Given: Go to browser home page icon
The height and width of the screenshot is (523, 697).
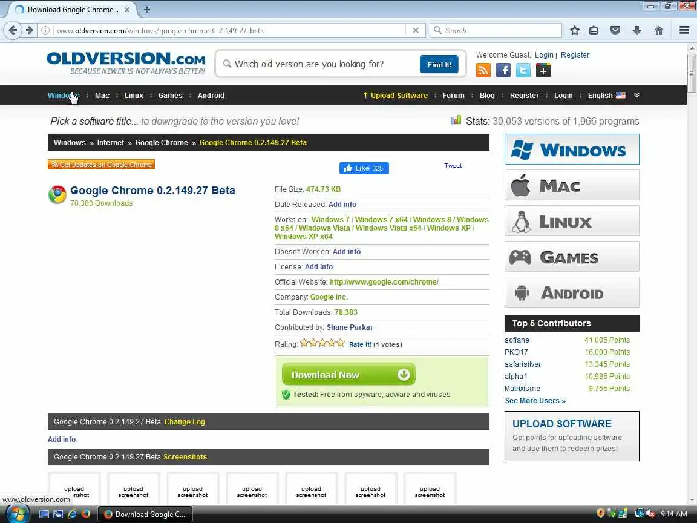Looking at the screenshot, I should point(659,30).
